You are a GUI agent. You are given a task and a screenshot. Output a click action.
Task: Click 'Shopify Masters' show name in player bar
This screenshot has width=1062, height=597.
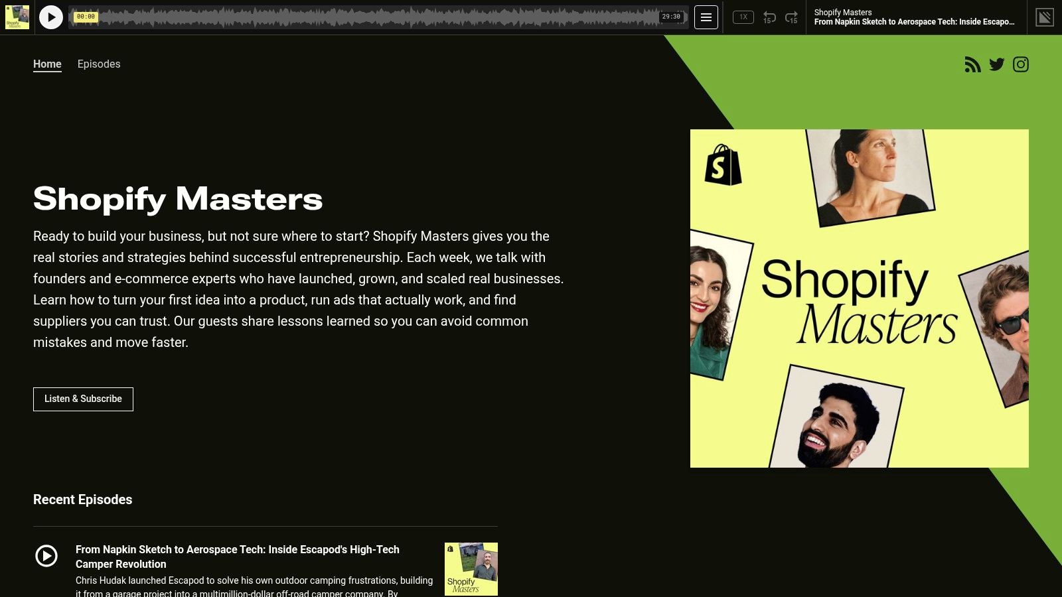[x=843, y=13]
